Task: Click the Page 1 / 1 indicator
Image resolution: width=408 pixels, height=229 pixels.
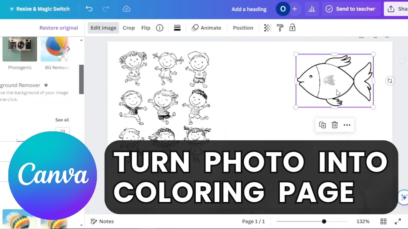Action: point(253,221)
